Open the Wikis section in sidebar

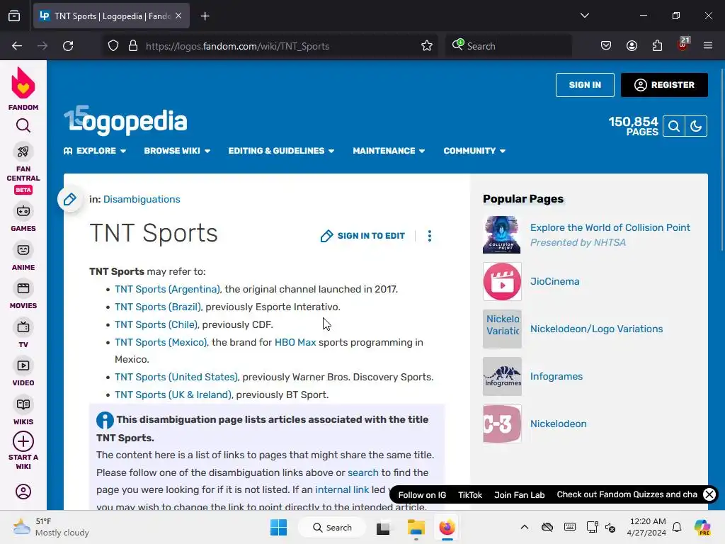click(x=23, y=411)
